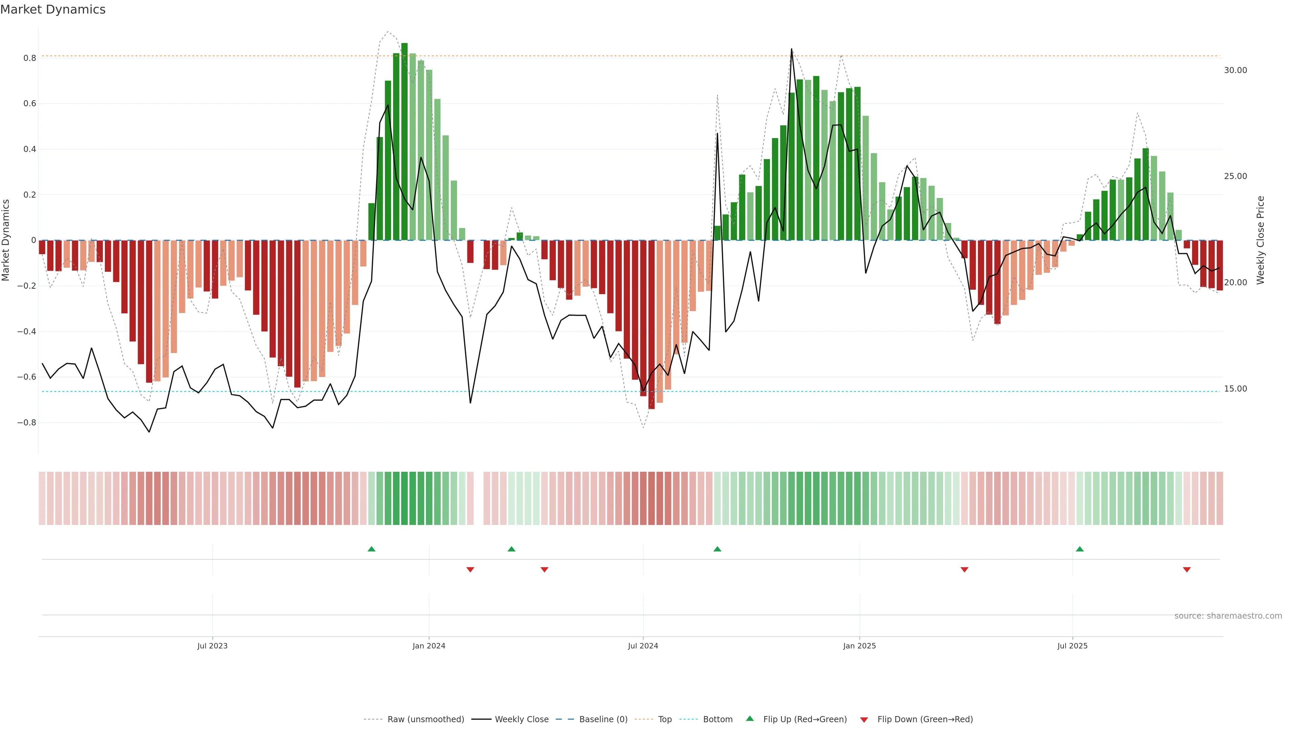Click the blank gap in the heatmap strip
The image size is (1299, 731).
(479, 499)
